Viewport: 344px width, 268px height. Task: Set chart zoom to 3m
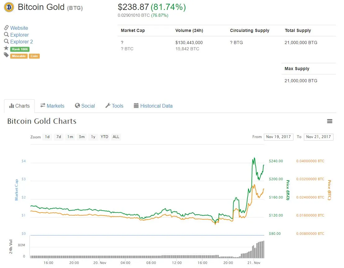[82, 137]
